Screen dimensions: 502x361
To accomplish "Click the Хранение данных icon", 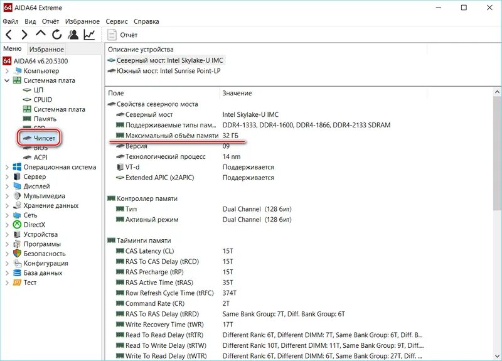I will point(17,205).
